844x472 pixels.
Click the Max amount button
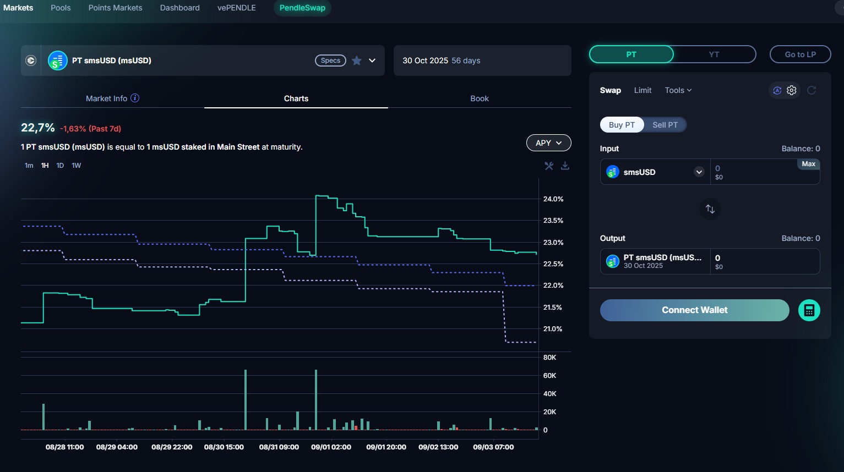point(808,164)
